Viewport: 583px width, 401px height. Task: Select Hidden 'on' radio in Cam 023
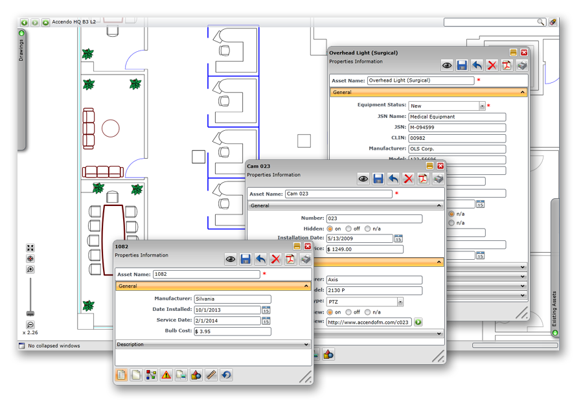click(x=330, y=229)
